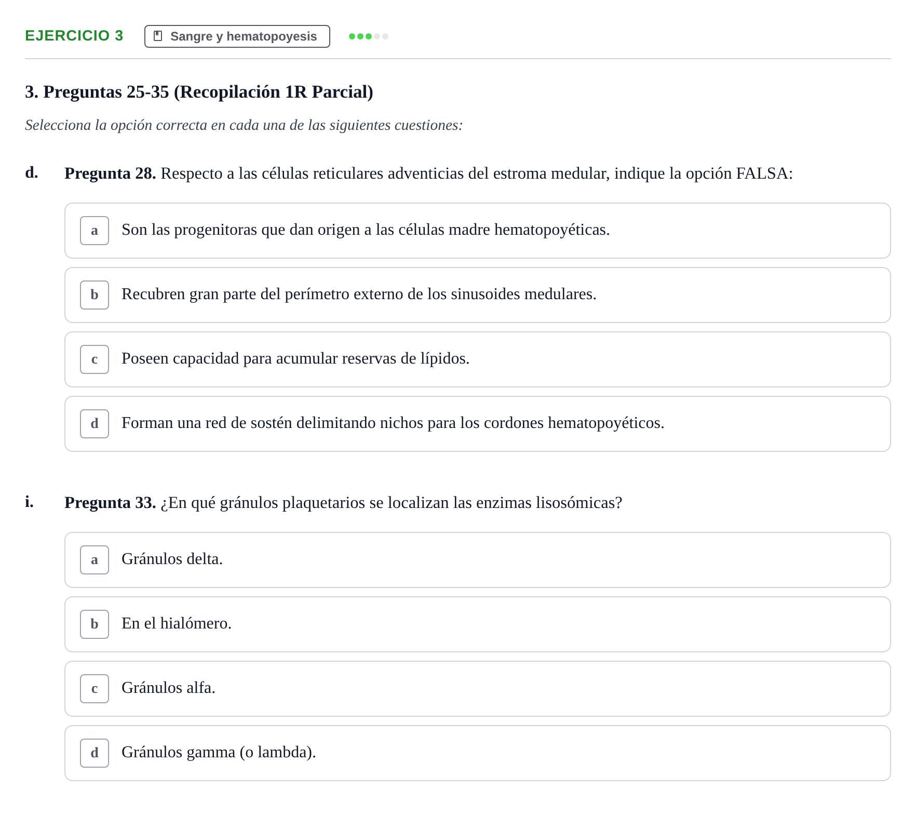Screen dimensions: 916x830
Task: Click the Pregunta 33 question statement
Action: pos(343,503)
